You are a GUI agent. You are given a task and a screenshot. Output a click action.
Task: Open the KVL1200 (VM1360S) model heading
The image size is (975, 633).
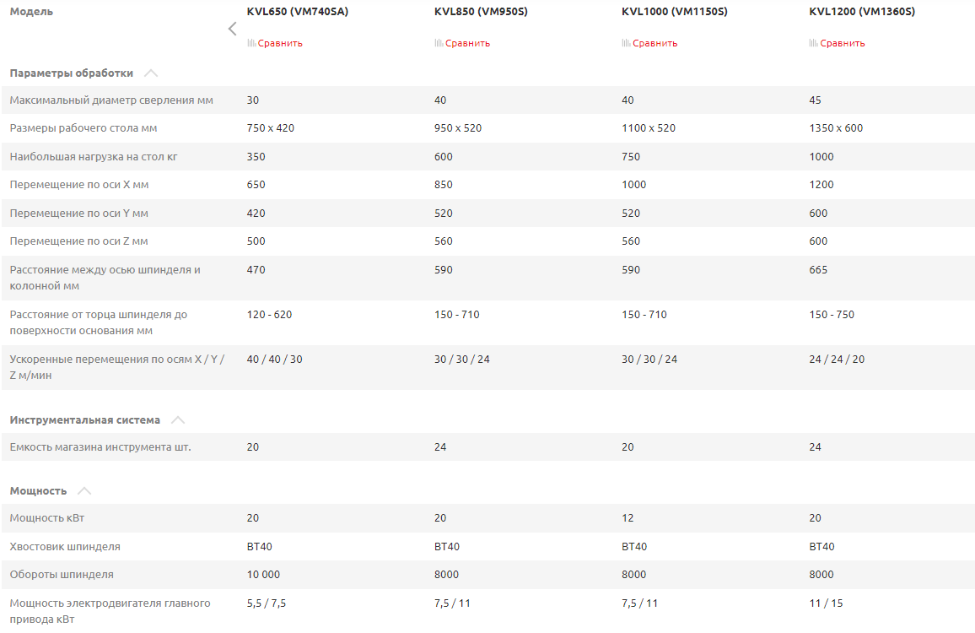(x=861, y=12)
